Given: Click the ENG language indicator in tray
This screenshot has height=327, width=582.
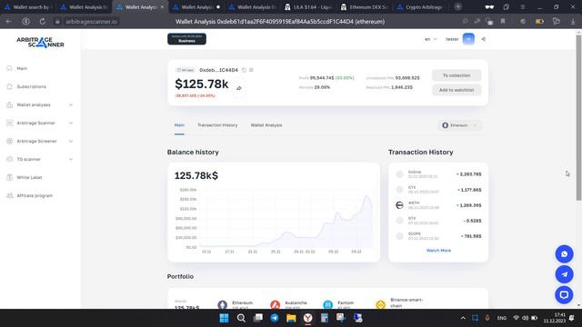Looking at the screenshot, I should click(501, 318).
